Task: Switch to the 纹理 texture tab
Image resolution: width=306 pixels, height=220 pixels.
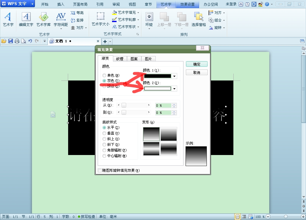Action: coord(120,59)
